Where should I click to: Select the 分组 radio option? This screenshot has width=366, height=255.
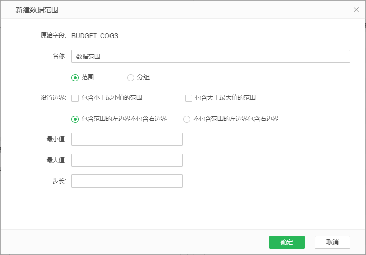click(131, 78)
